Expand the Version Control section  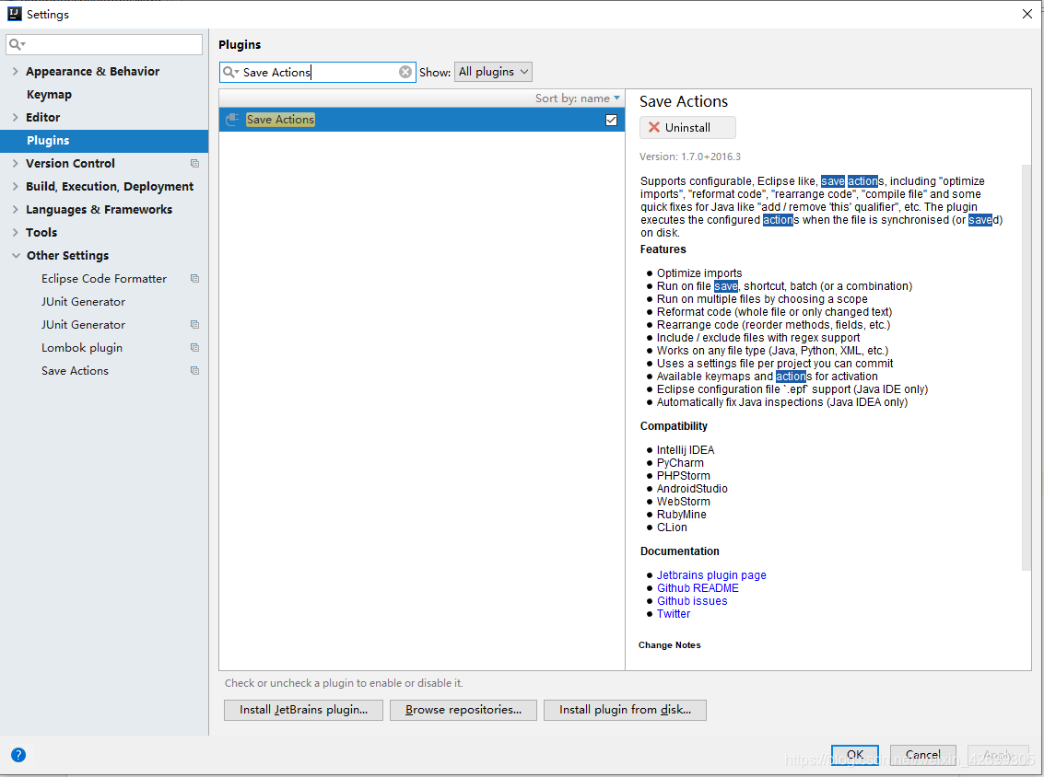pyautogui.click(x=16, y=164)
